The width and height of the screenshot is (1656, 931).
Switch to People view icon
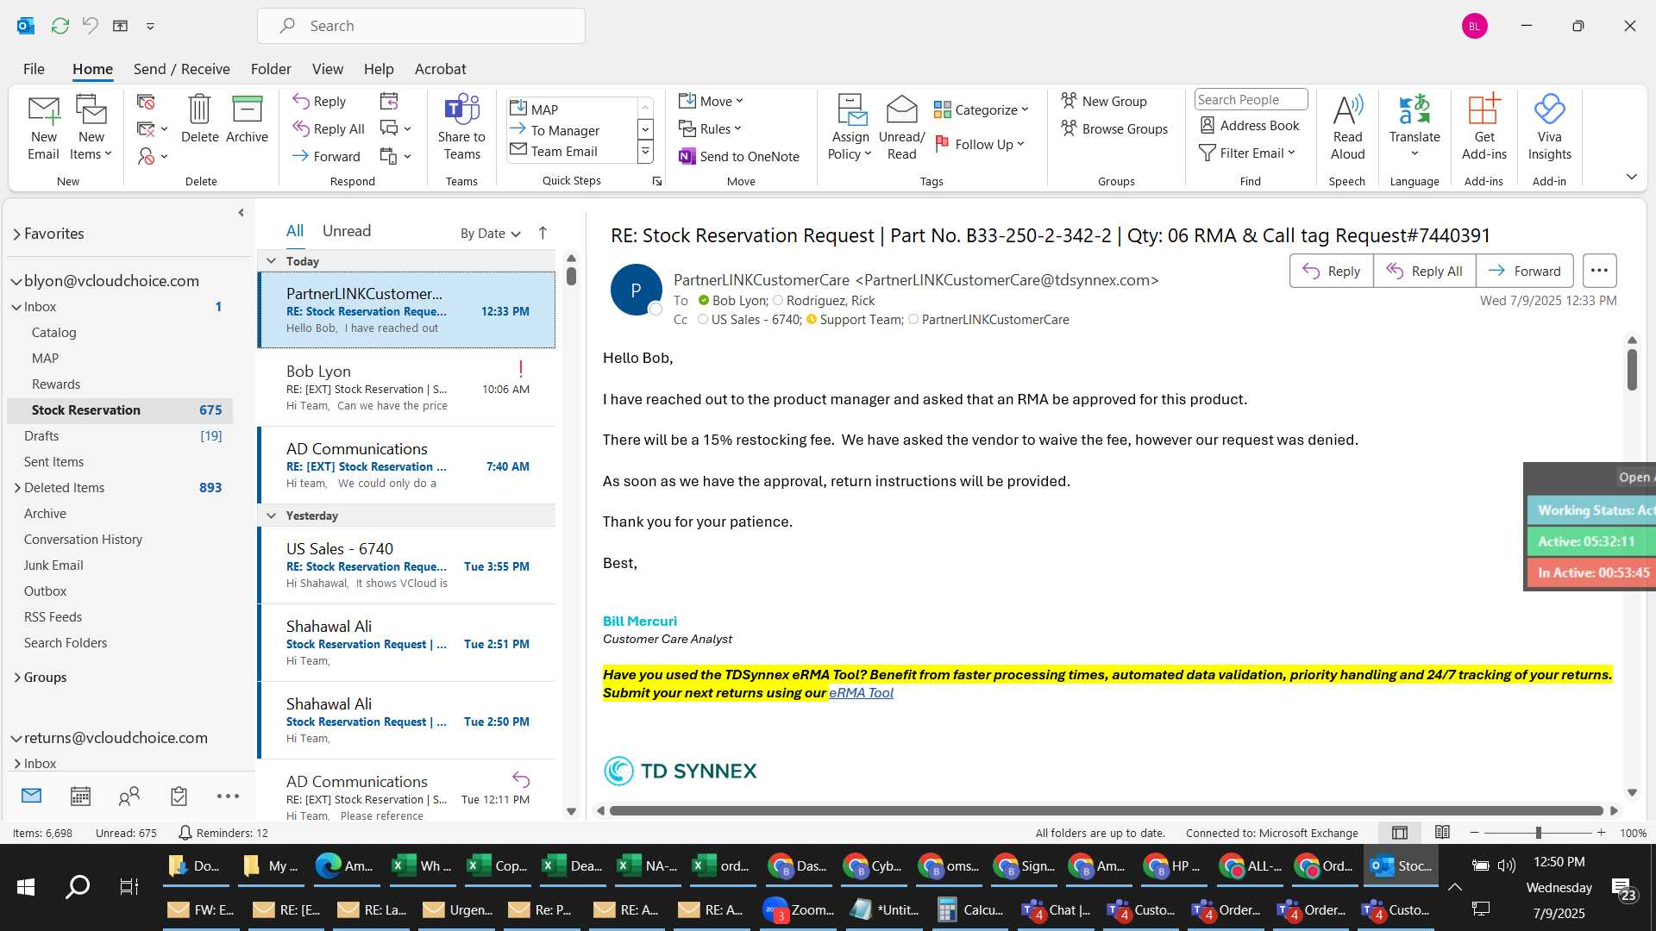click(129, 796)
